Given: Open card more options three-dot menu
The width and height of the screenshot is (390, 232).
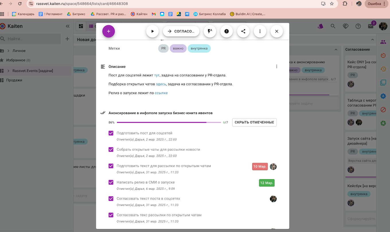Looking at the screenshot, I should pos(260,31).
